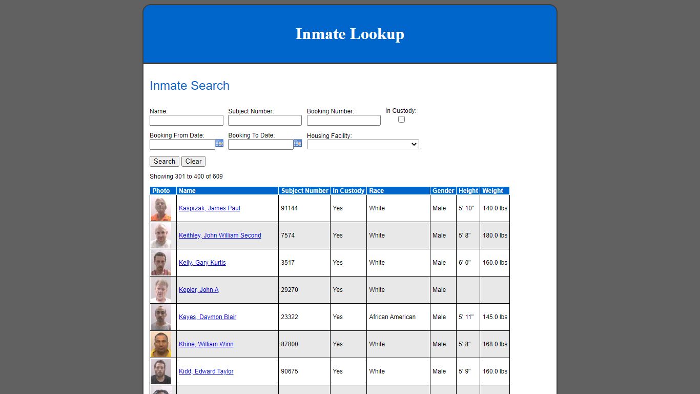Select subject number 29270 cell
The image size is (700, 394).
[x=304, y=290]
